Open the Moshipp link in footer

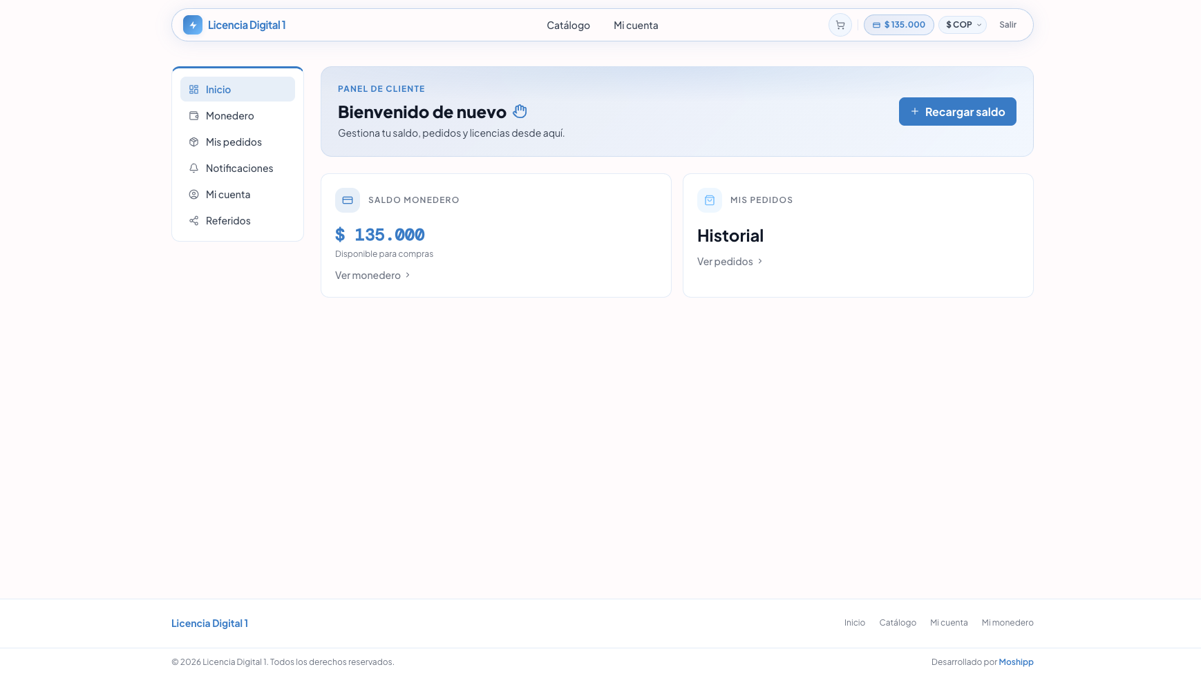(1016, 661)
